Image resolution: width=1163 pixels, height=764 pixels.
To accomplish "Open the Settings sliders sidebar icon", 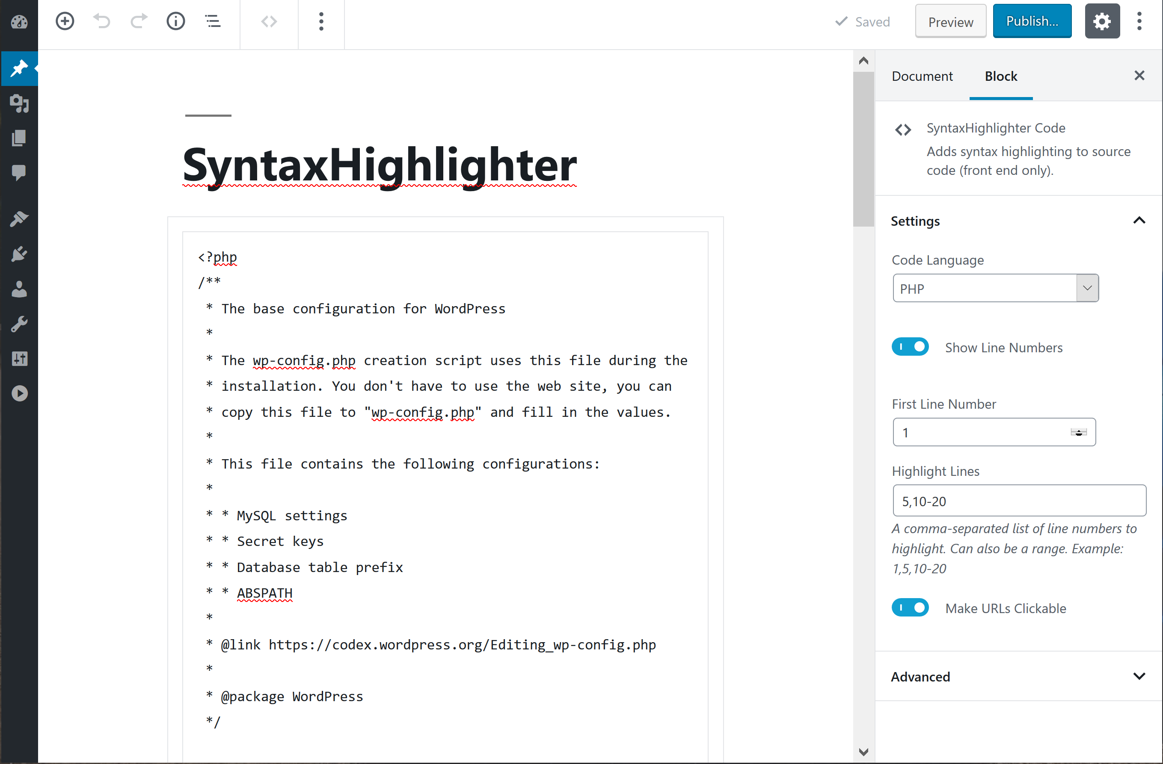I will [x=19, y=359].
